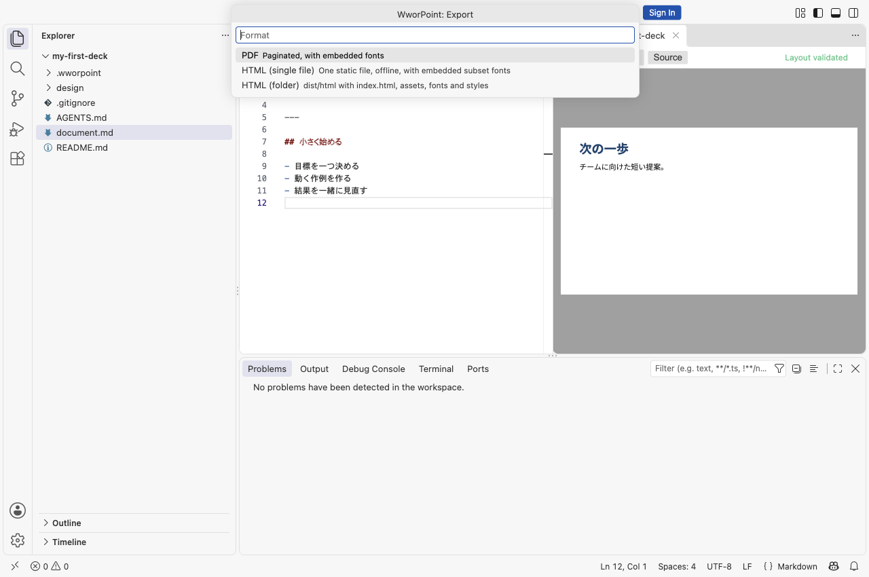Open README.md in the Explorer
The image size is (869, 577).
click(x=134, y=147)
